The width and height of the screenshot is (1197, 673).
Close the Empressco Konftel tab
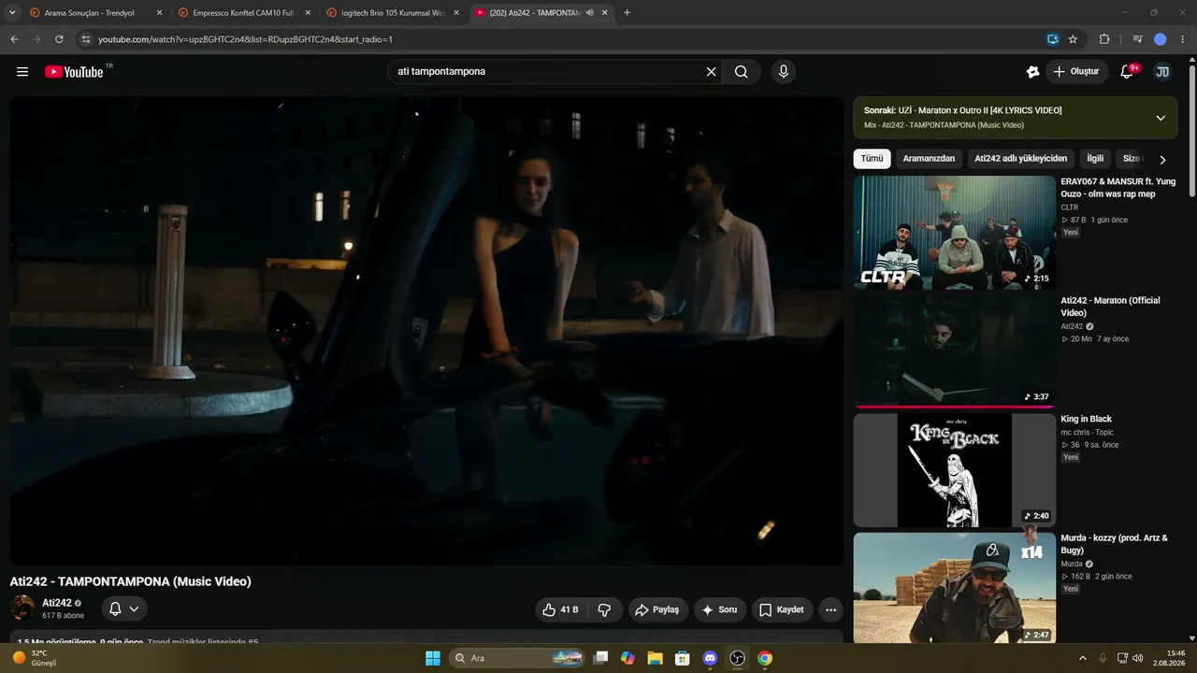point(308,13)
